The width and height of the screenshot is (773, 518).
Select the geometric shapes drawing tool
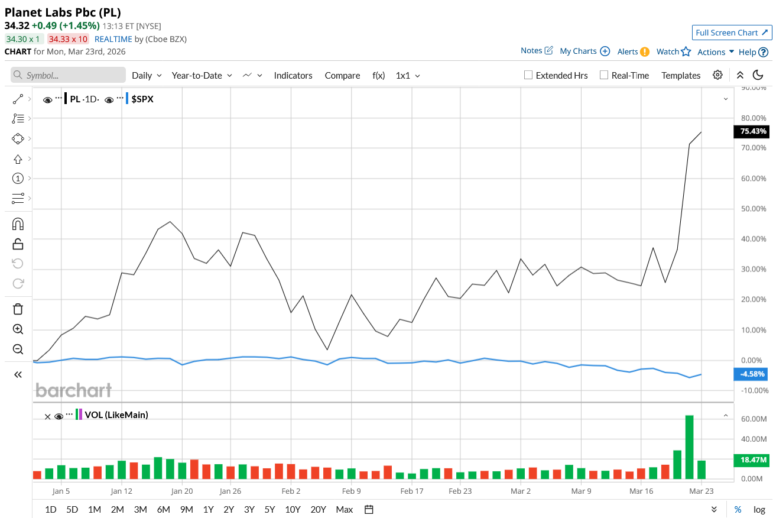coord(18,138)
